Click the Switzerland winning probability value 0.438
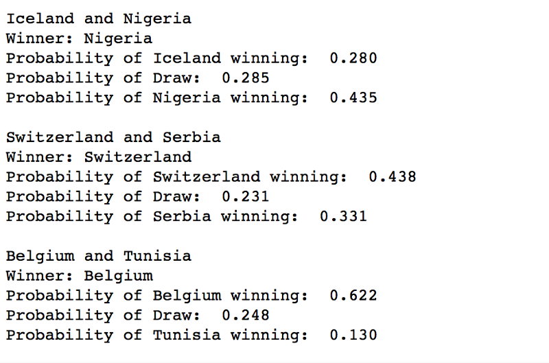The image size is (549, 363). click(393, 177)
